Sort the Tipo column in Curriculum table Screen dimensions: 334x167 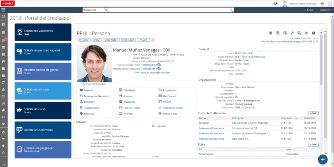202,118
